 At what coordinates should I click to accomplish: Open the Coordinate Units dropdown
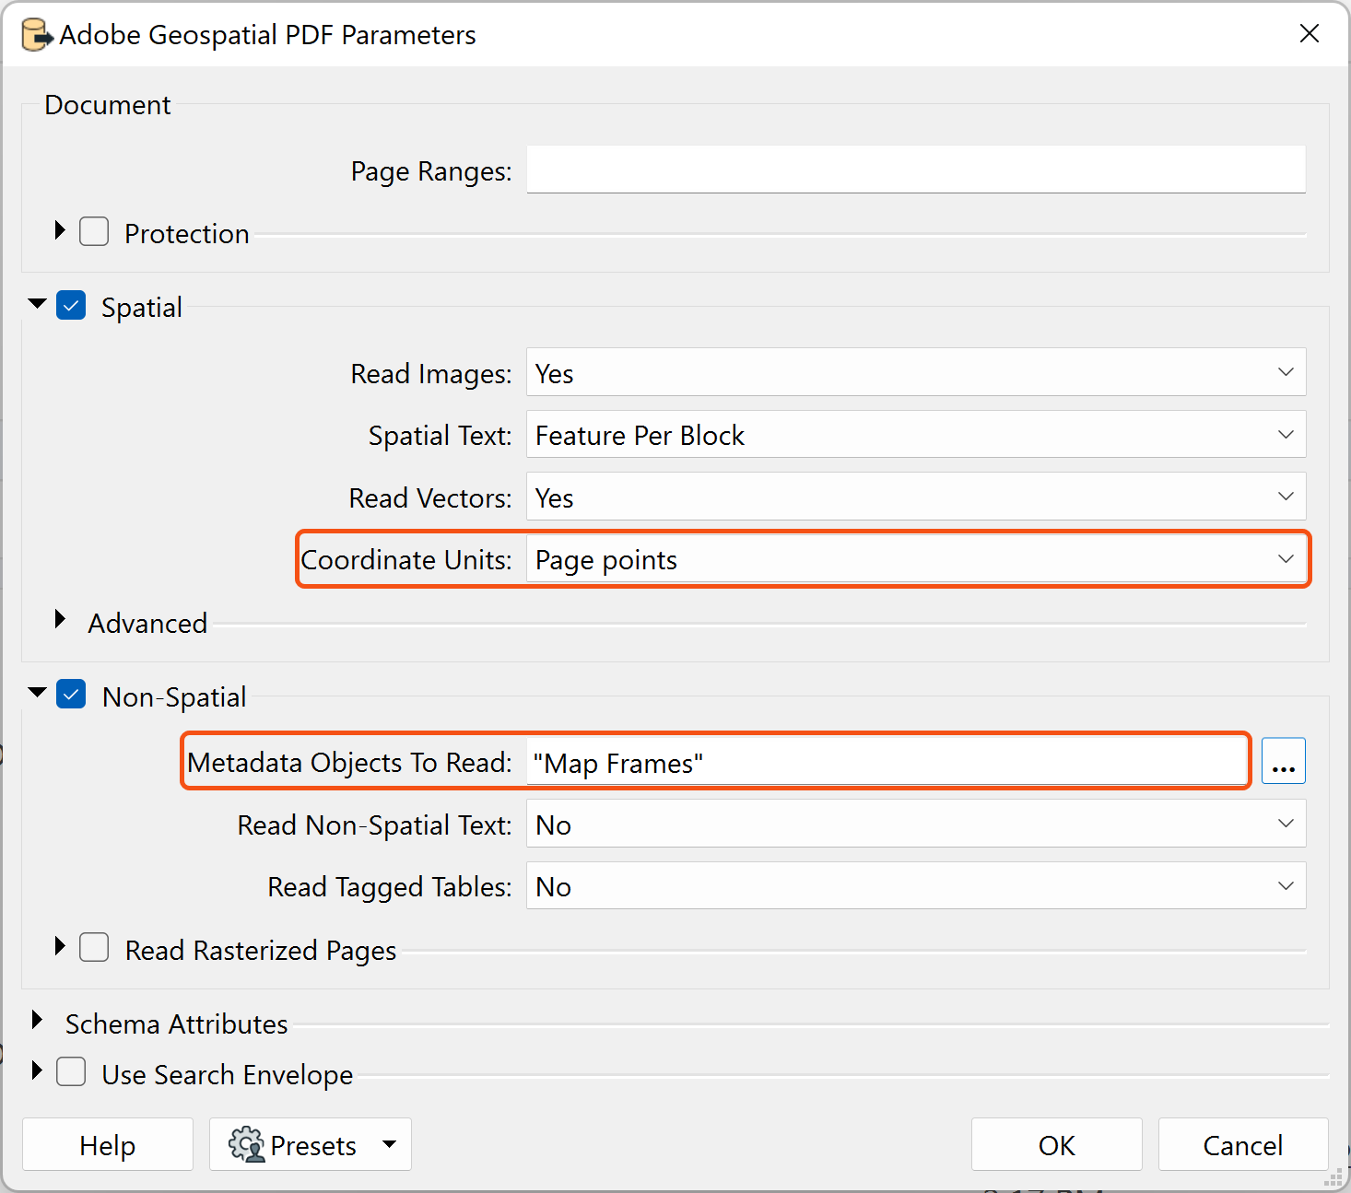(x=916, y=559)
